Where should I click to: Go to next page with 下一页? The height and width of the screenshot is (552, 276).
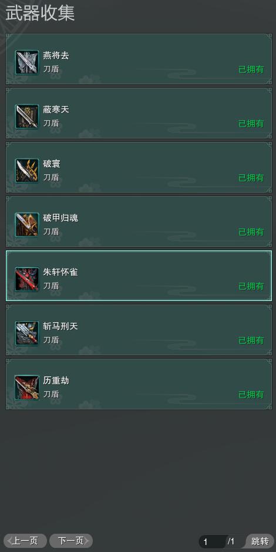(71, 541)
